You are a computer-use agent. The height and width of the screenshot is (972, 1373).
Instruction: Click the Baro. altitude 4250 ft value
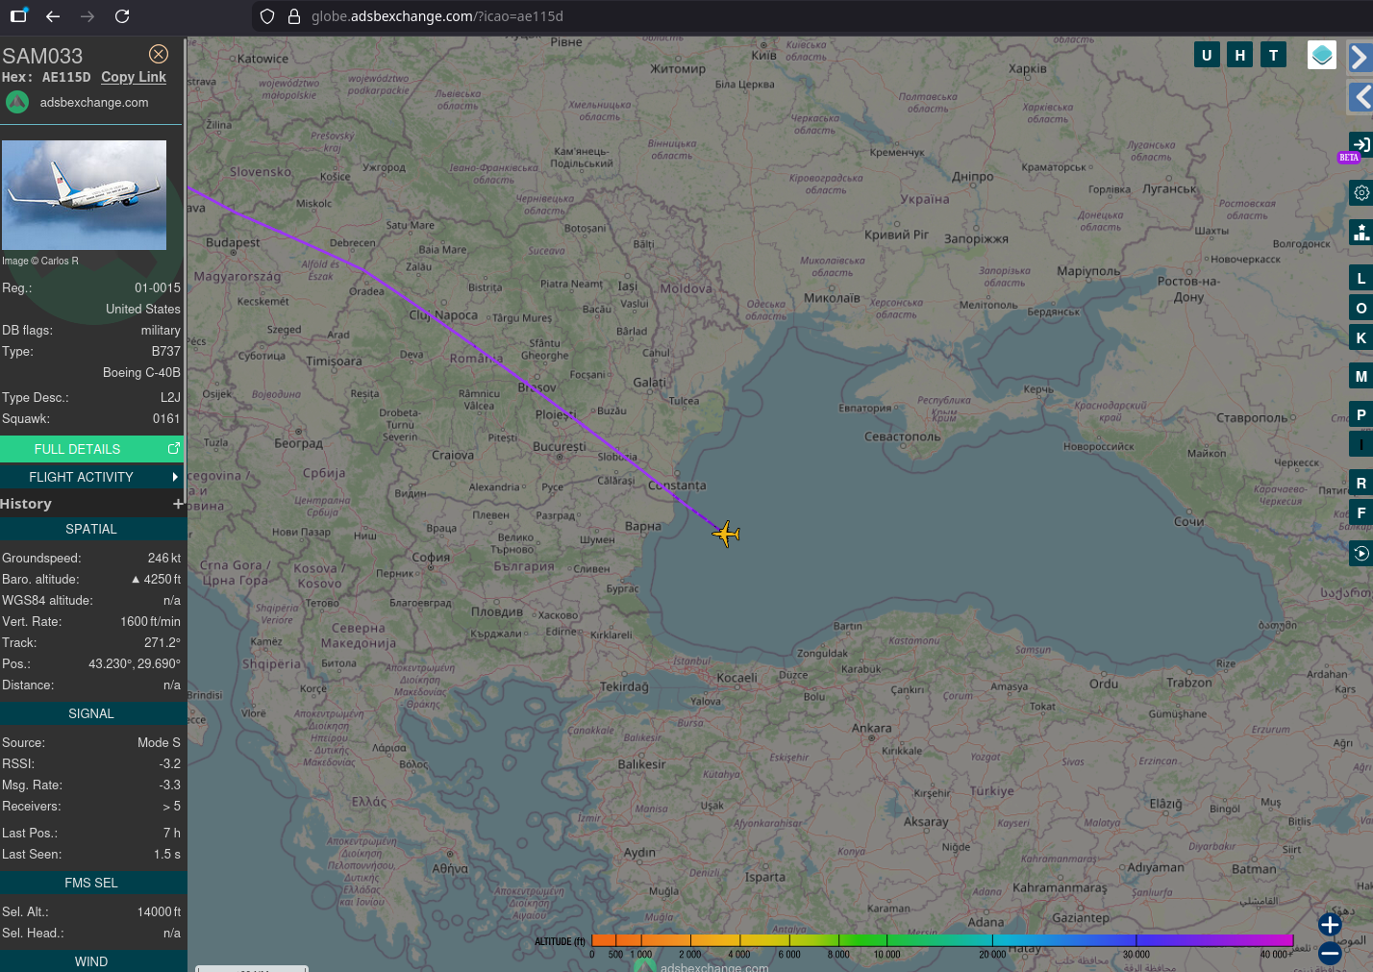coord(156,579)
